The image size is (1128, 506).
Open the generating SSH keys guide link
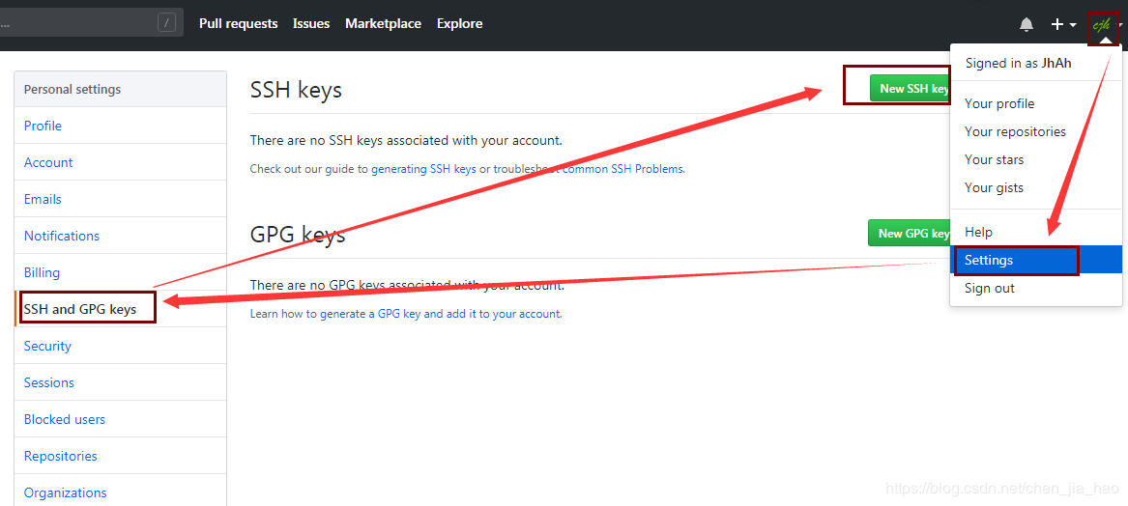(423, 170)
